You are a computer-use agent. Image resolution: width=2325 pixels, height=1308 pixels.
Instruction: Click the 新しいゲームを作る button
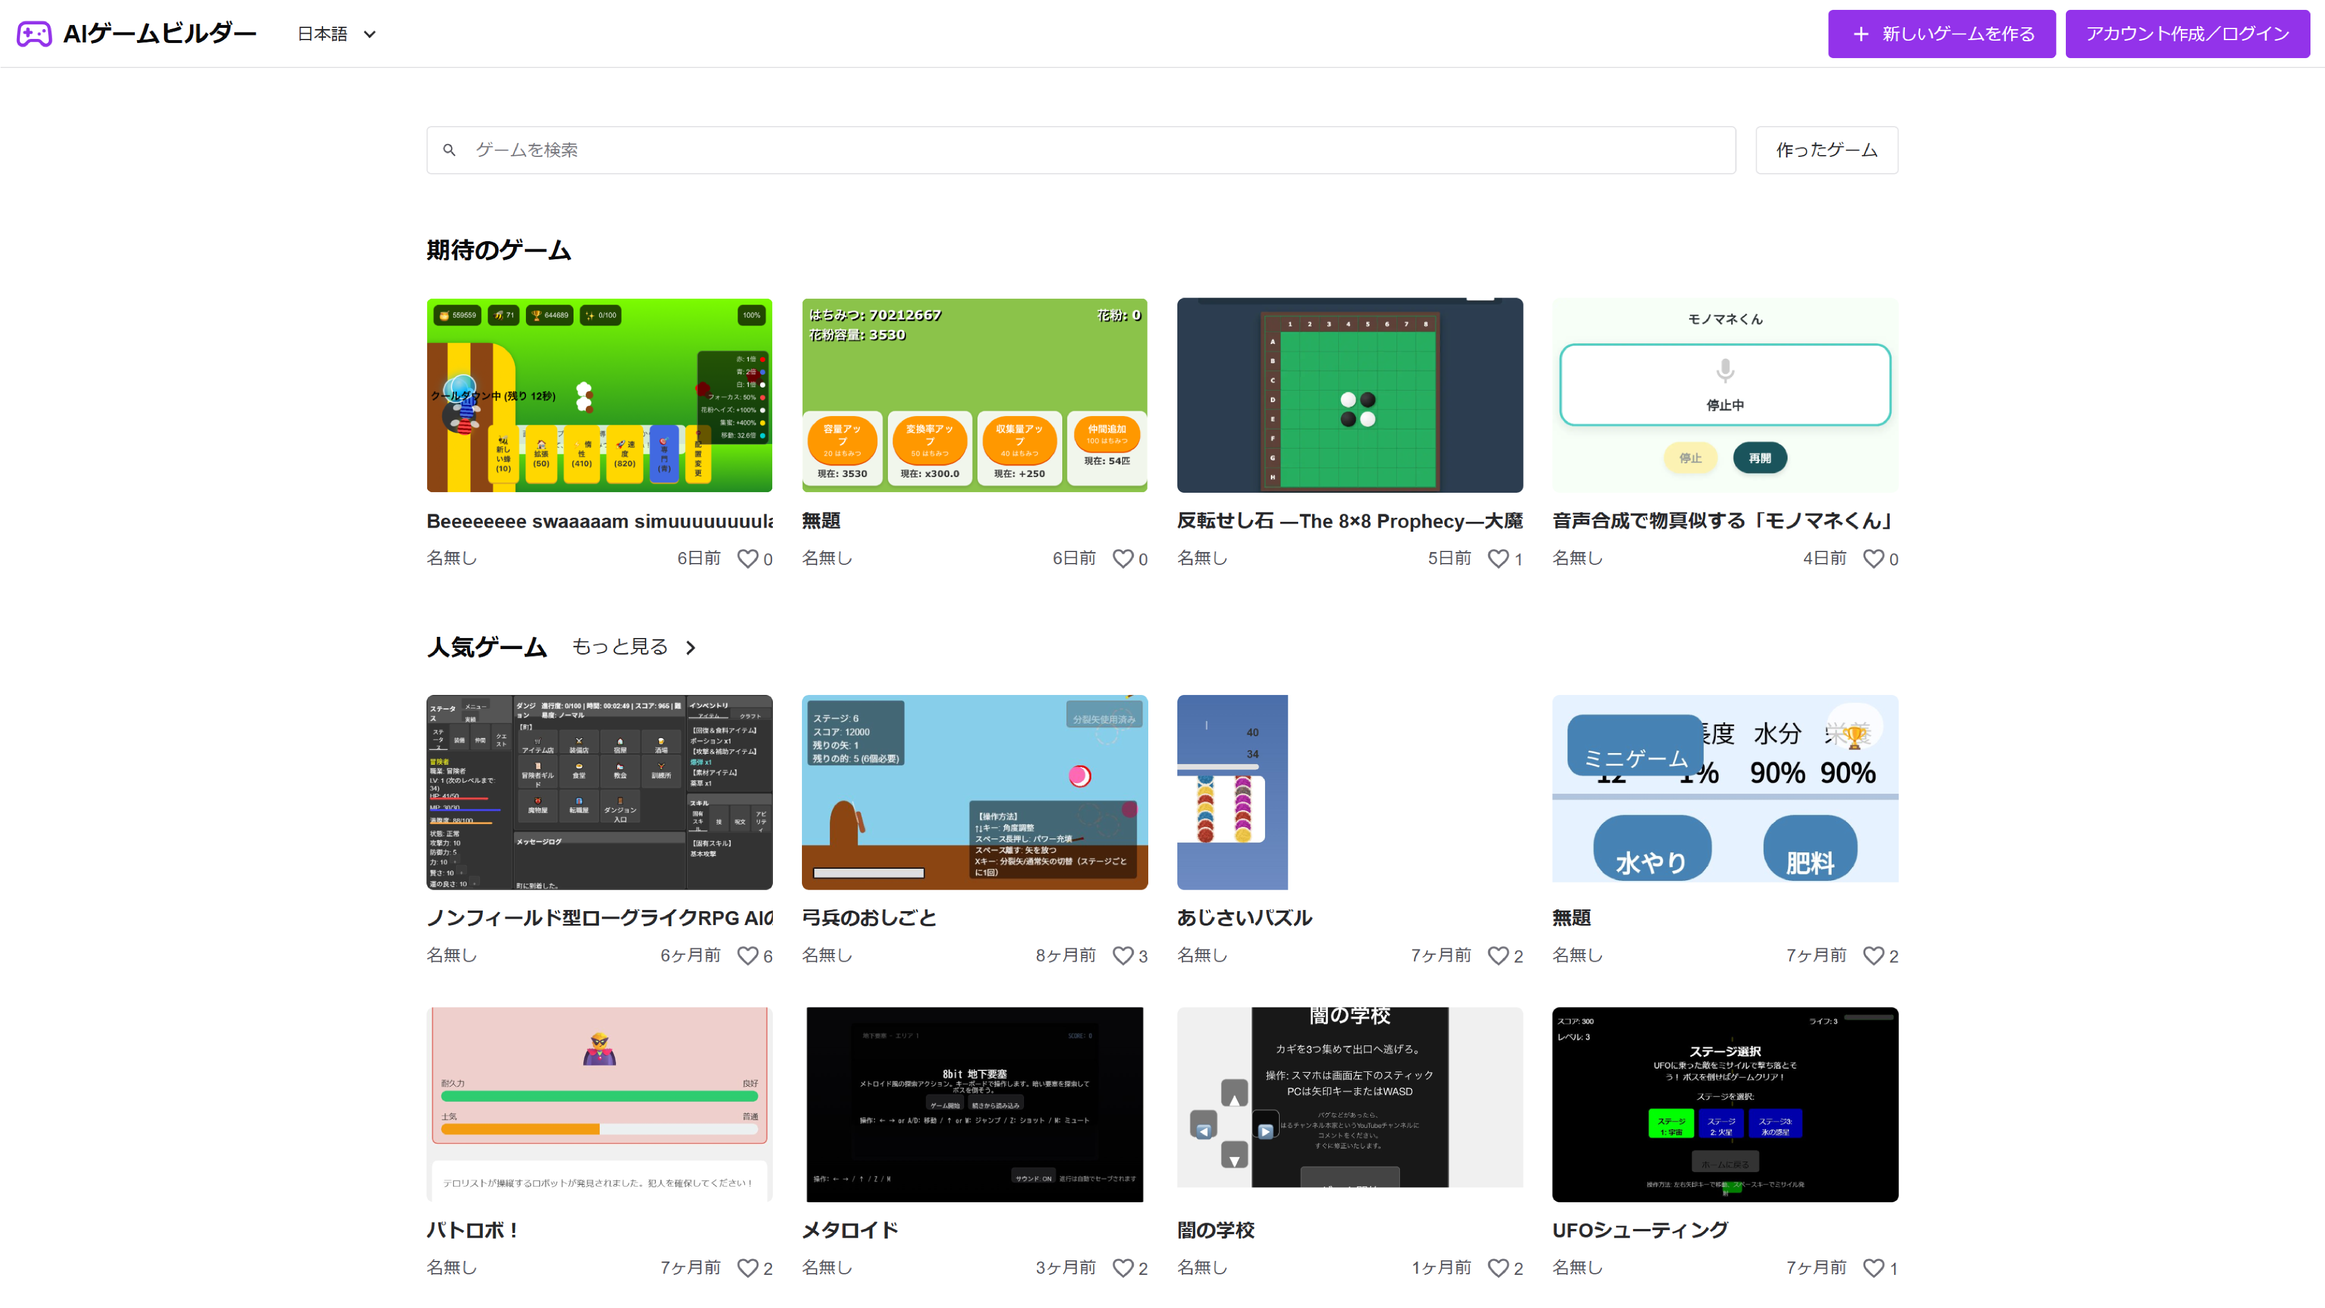tap(1941, 34)
